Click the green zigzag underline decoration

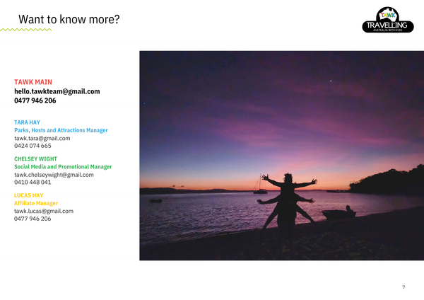pos(25,30)
